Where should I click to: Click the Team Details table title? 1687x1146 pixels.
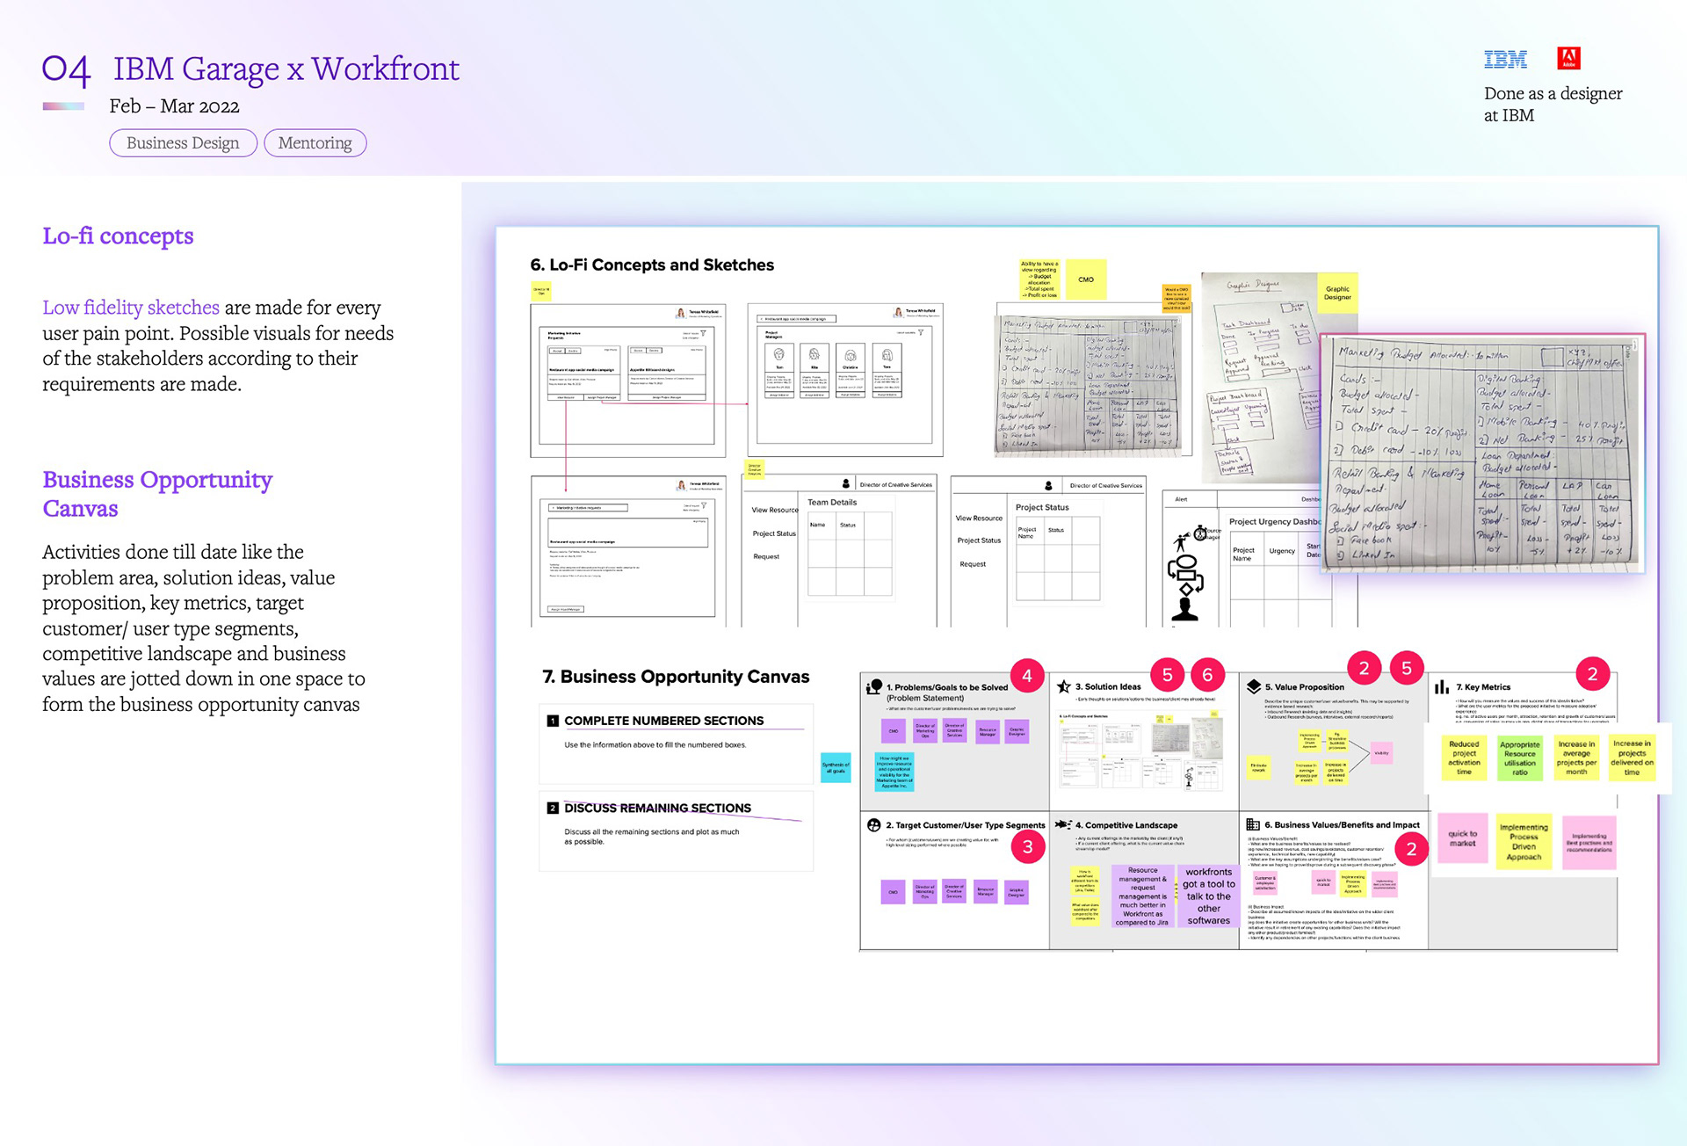pyautogui.click(x=831, y=503)
